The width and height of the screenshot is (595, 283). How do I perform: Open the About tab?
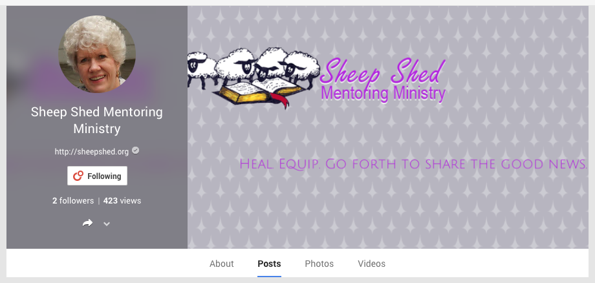(222, 264)
